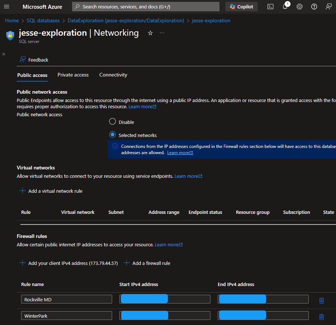This screenshot has width=336, height=325.
Task: Click the Feedback command
Action: (x=34, y=60)
